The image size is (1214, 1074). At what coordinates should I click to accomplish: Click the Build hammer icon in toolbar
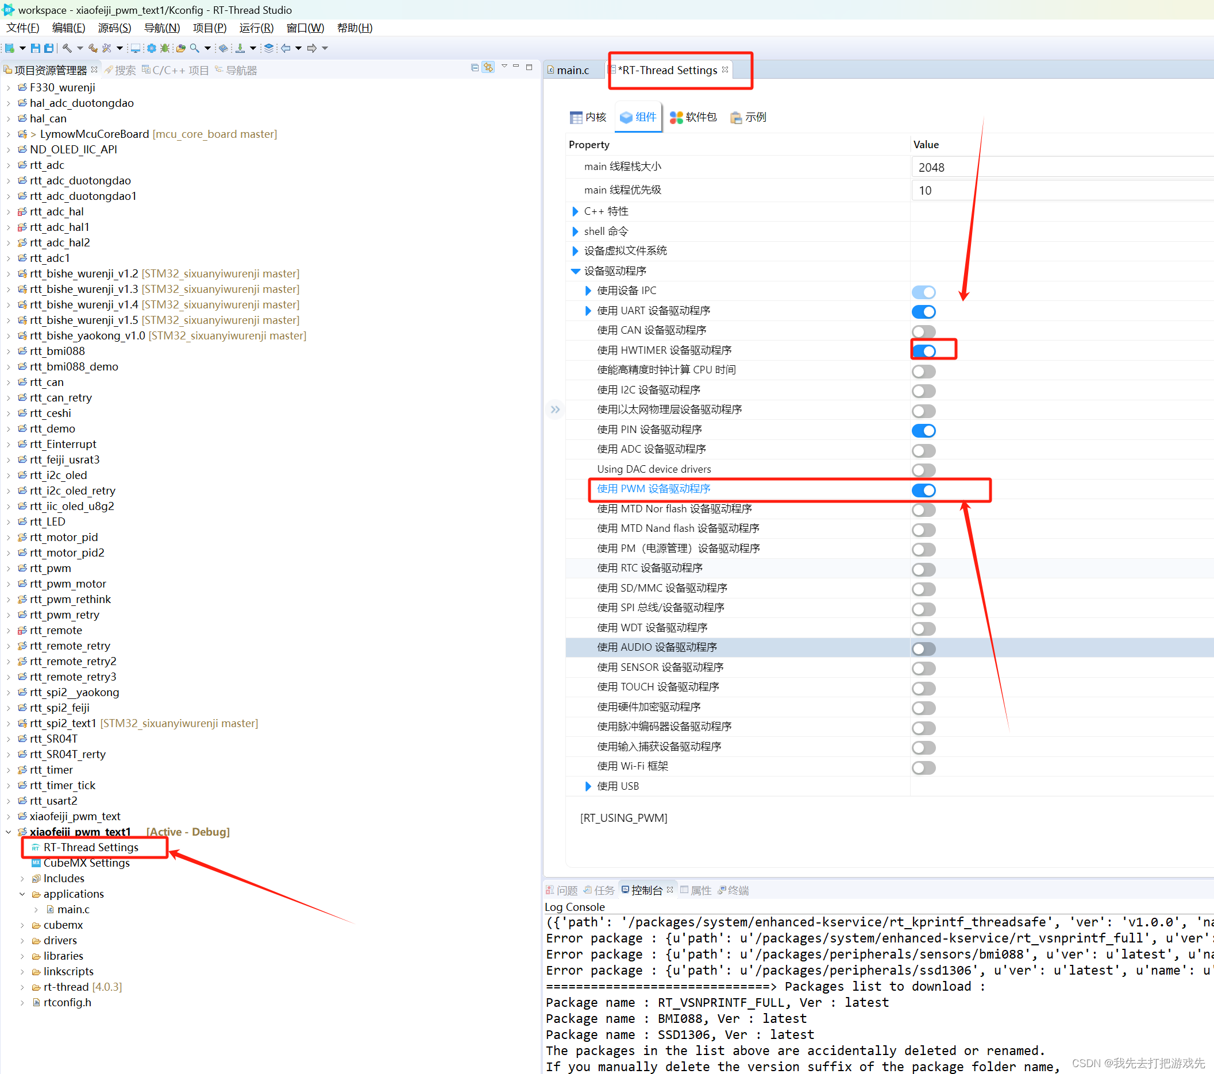tap(68, 48)
